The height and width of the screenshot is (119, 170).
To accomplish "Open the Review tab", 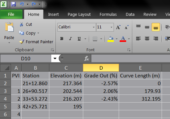I will (150, 14).
